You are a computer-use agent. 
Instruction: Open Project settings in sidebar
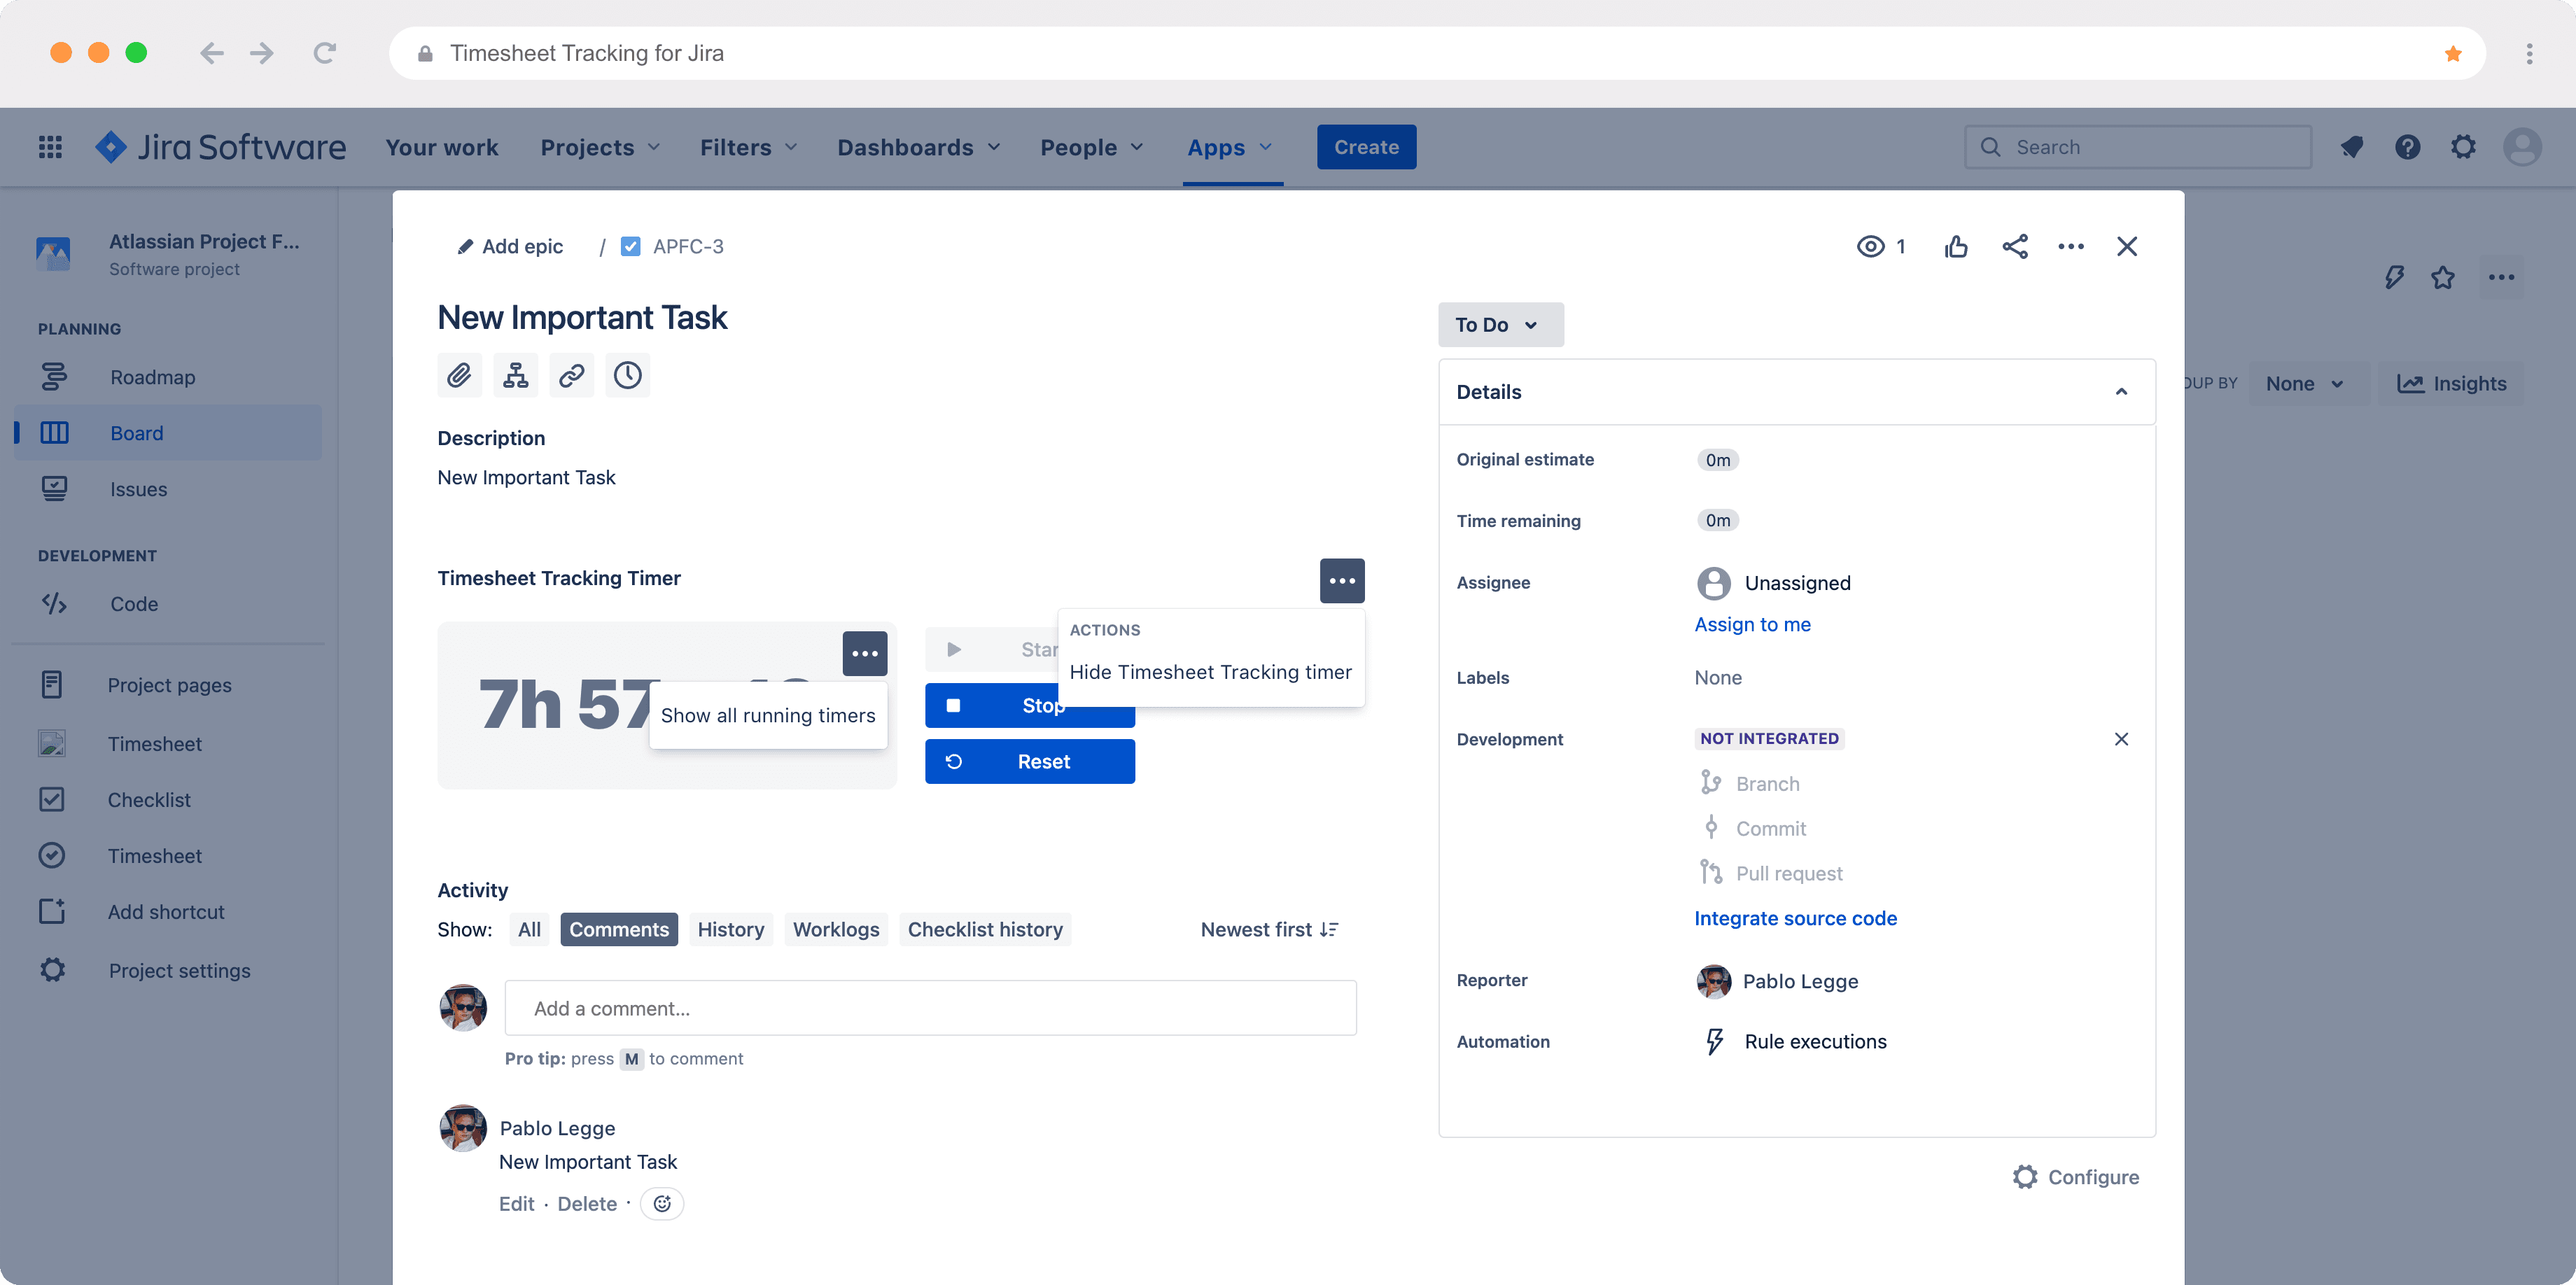(x=168, y=971)
